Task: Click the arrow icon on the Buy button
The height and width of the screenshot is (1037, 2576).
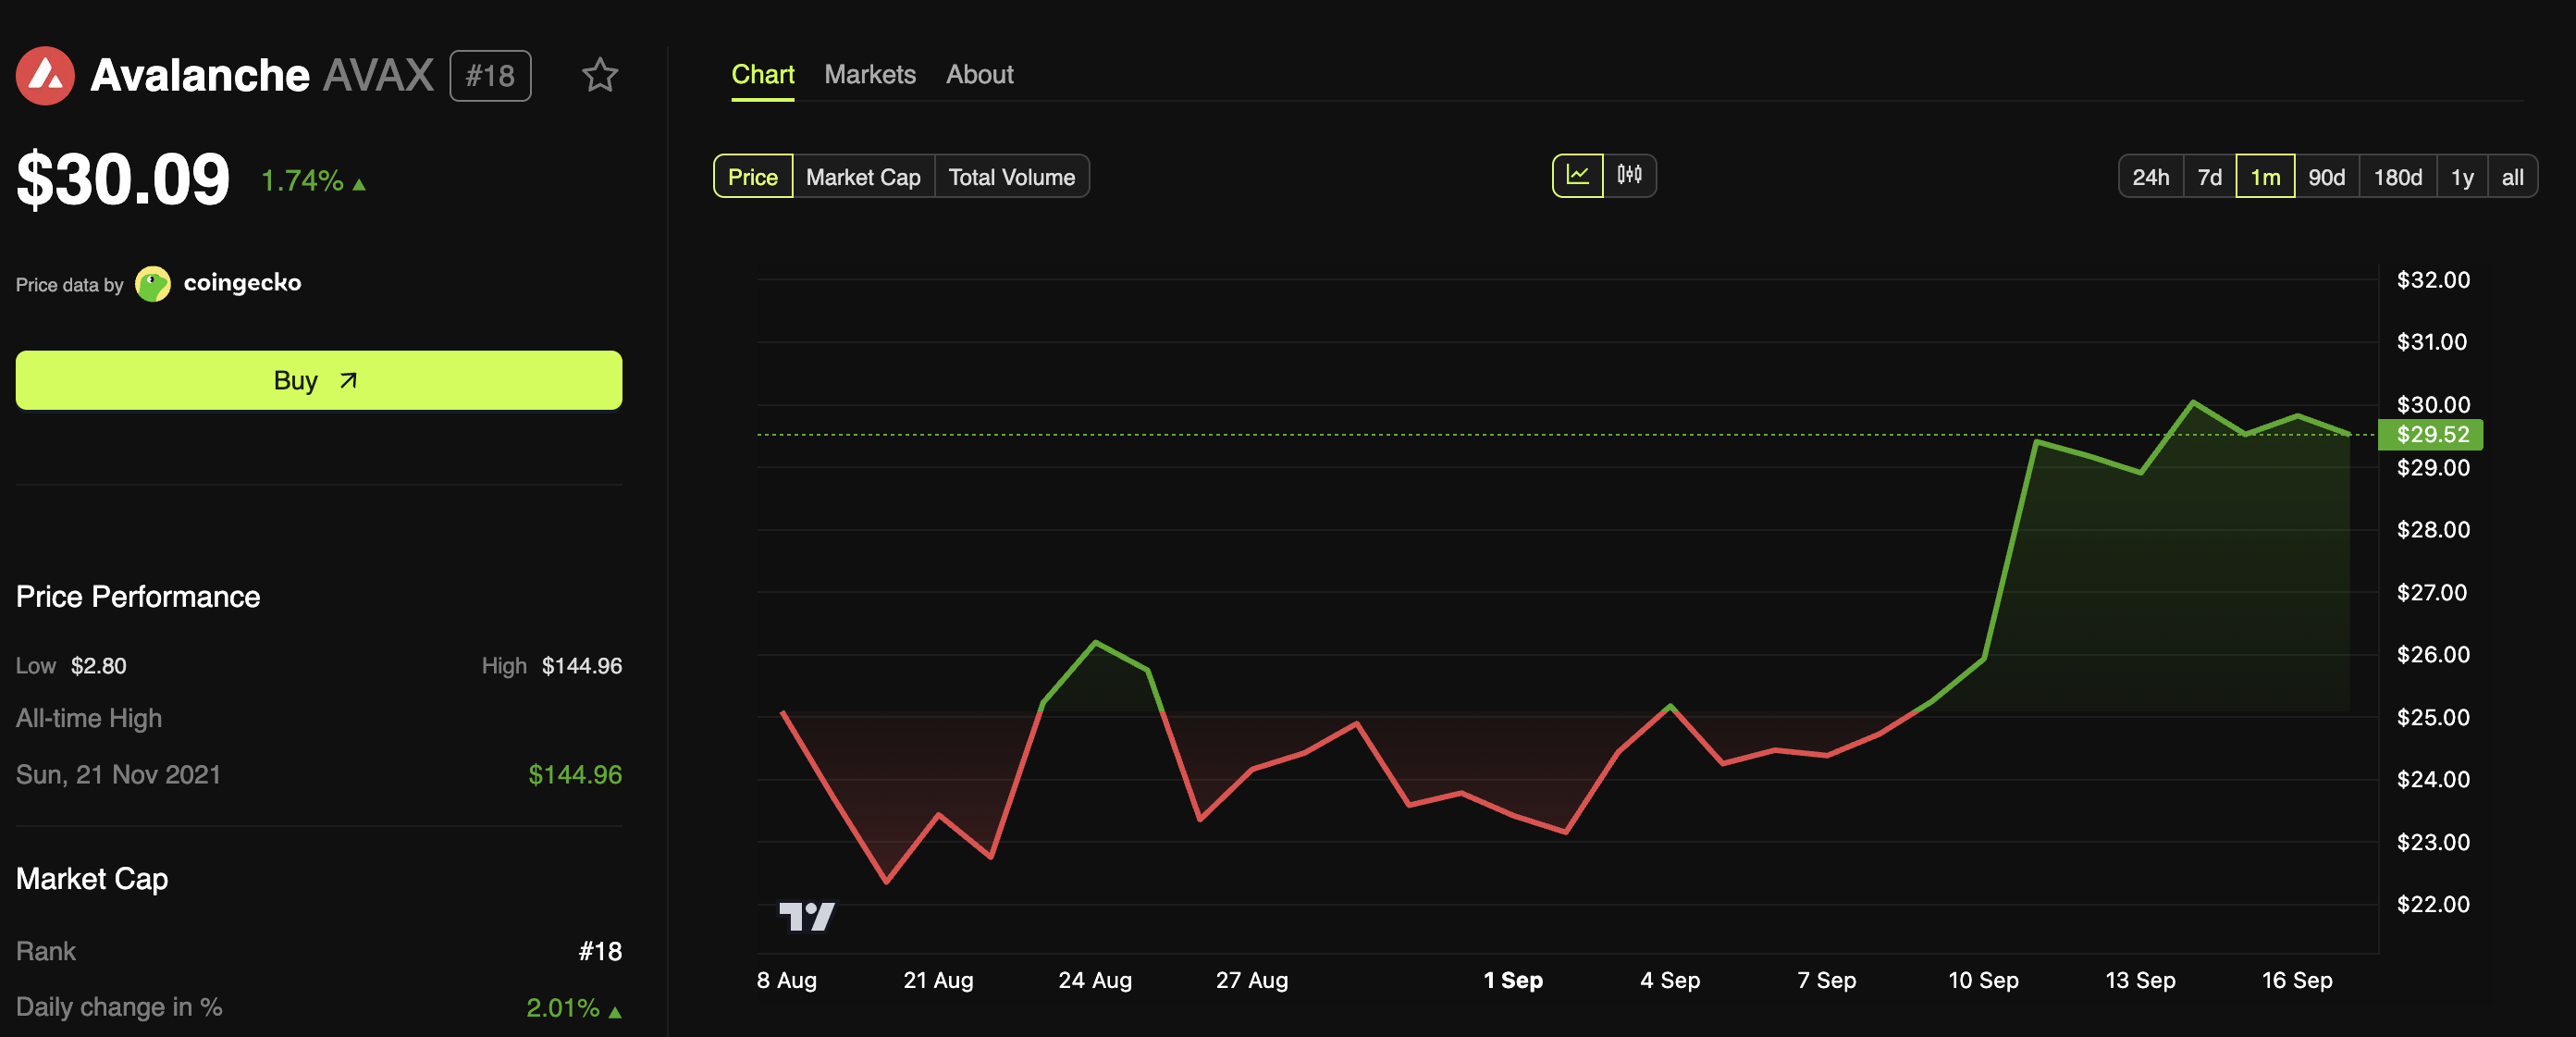Action: point(348,380)
